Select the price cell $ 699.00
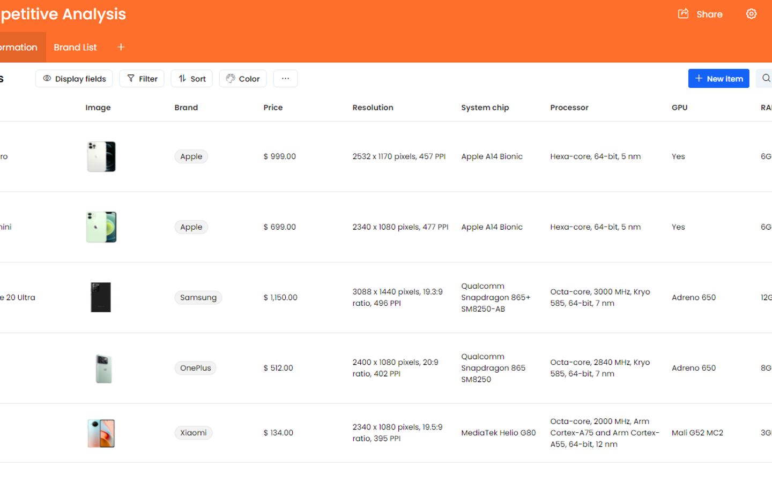This screenshot has width=772, height=482. pos(280,227)
